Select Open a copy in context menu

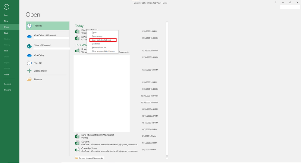[102, 36]
